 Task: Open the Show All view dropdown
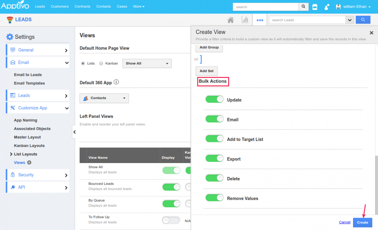coord(147,63)
